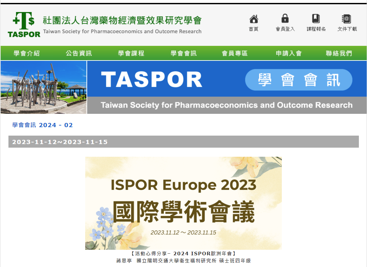Click the course registration book icon
The image size is (367, 267).
point(316,19)
